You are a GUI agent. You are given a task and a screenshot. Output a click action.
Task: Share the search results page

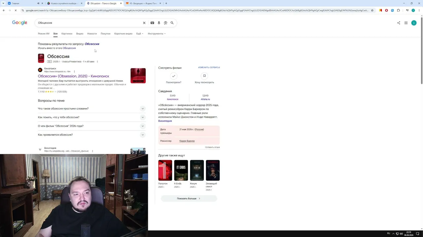pos(399,23)
